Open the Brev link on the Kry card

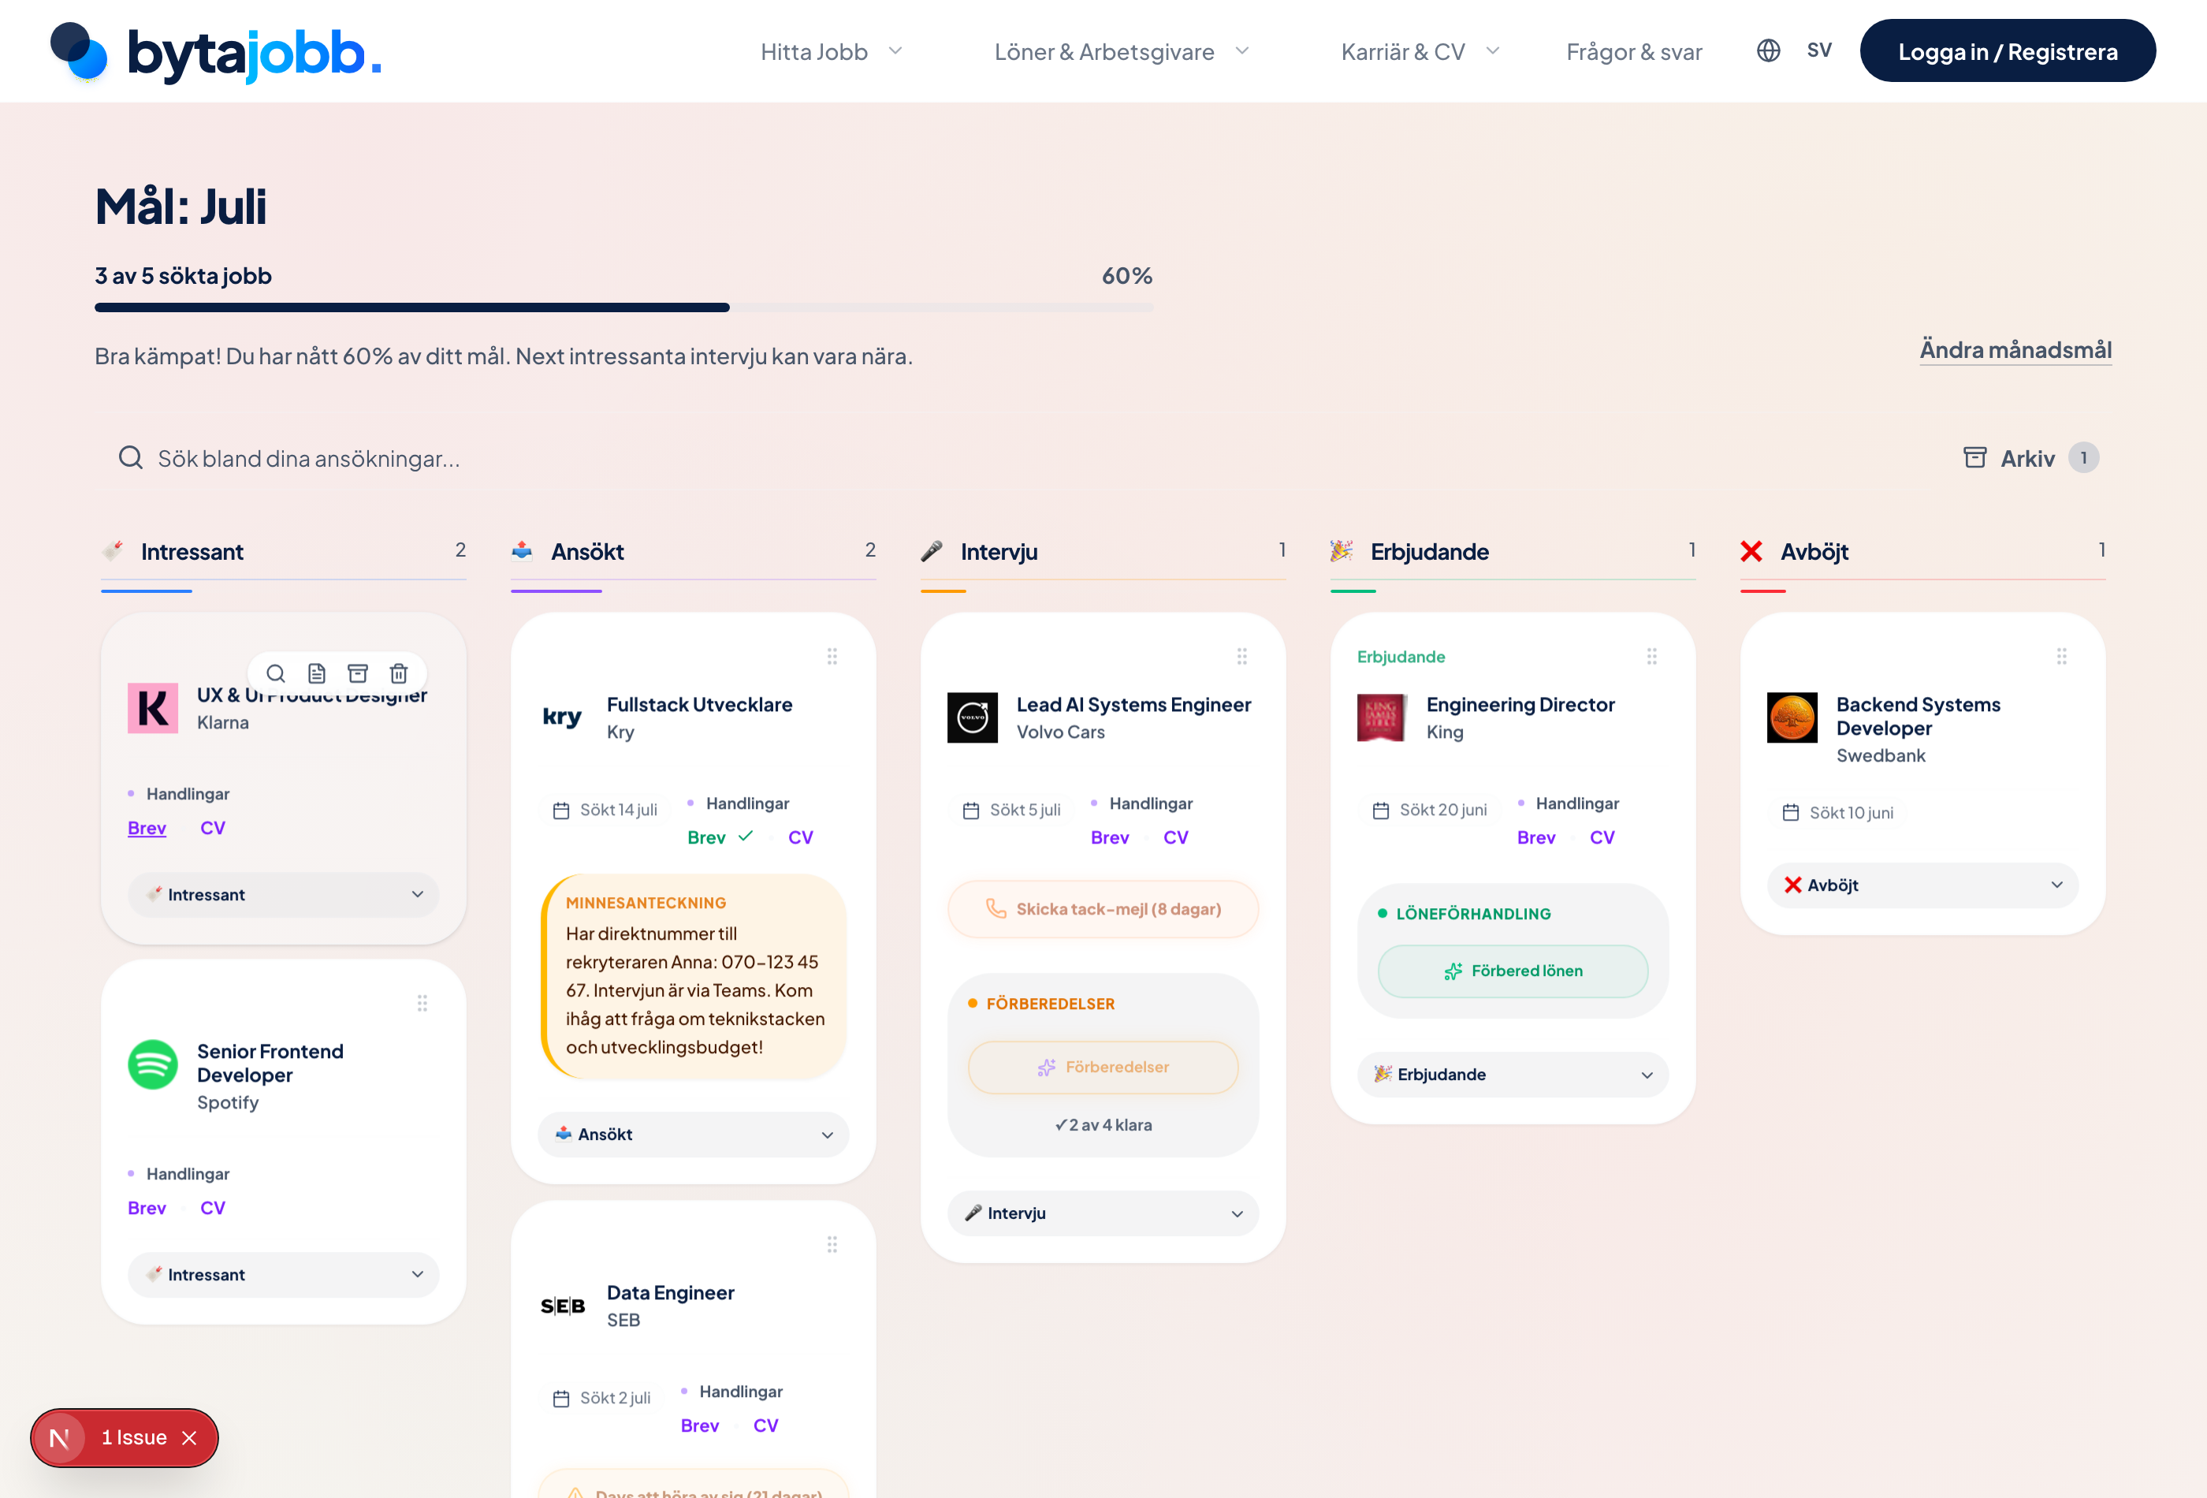(706, 838)
